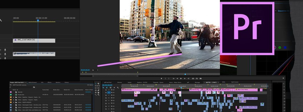Click the blue playhead on the upper timeline ruler
The image size is (303, 112).
(x=38, y=20)
